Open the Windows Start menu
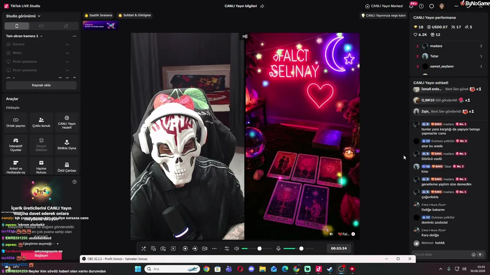 tap(138, 269)
